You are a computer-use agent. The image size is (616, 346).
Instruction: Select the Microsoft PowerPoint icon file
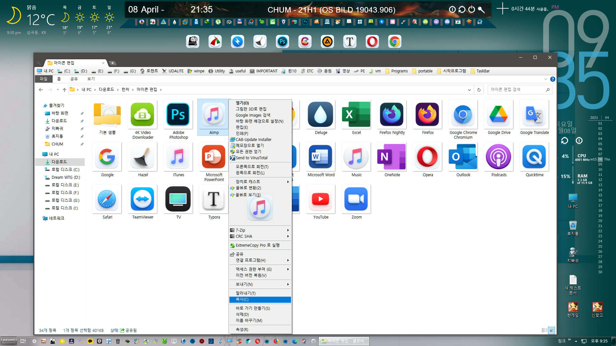tap(214, 161)
